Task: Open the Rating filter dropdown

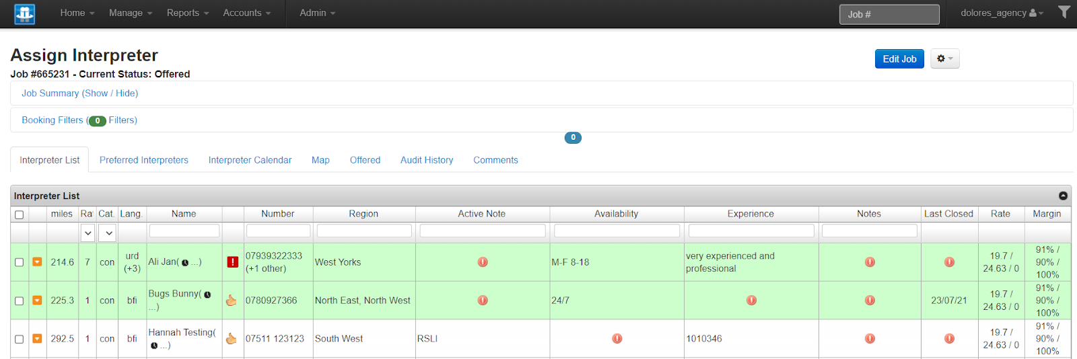Action: tap(88, 233)
